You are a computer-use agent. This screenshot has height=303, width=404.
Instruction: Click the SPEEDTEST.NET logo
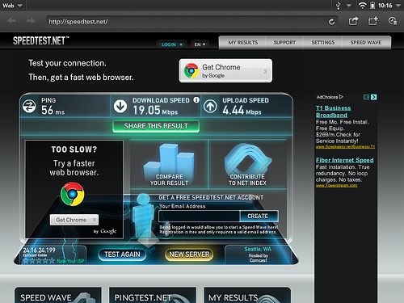[41, 41]
